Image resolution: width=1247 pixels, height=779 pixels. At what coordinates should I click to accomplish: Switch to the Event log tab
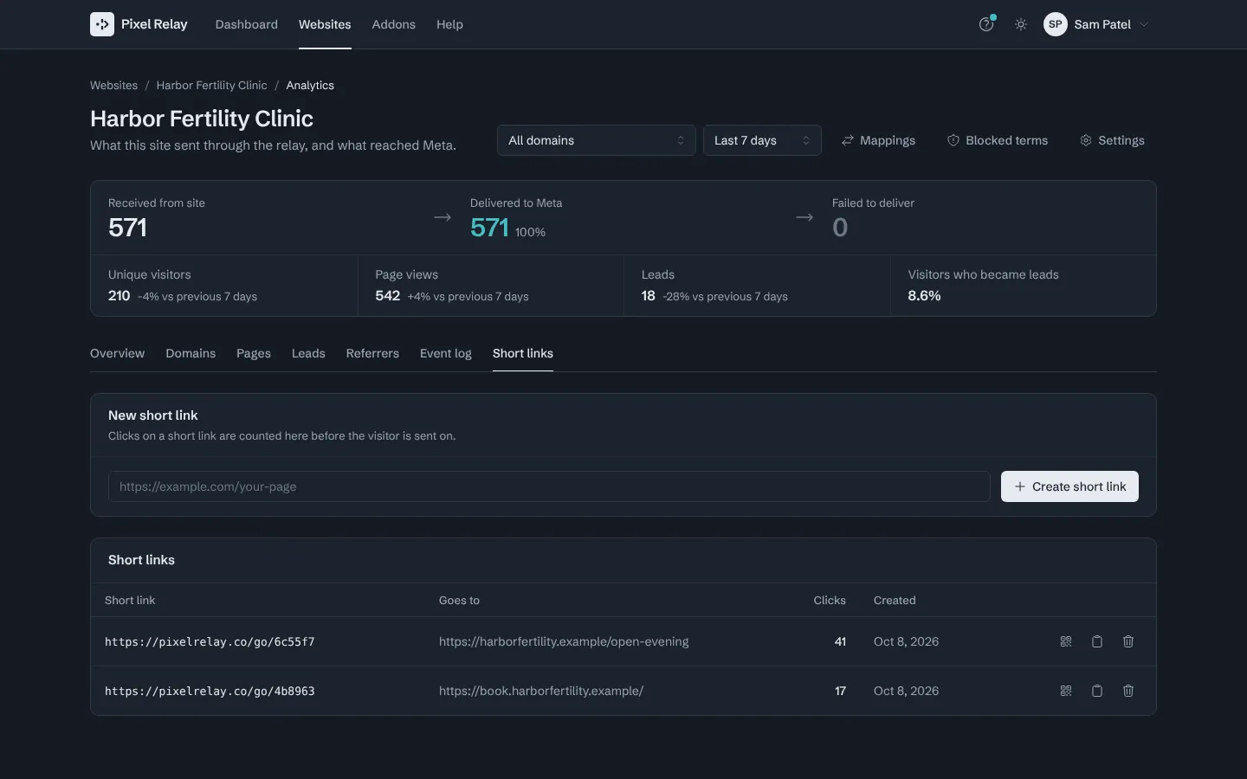[x=446, y=353]
